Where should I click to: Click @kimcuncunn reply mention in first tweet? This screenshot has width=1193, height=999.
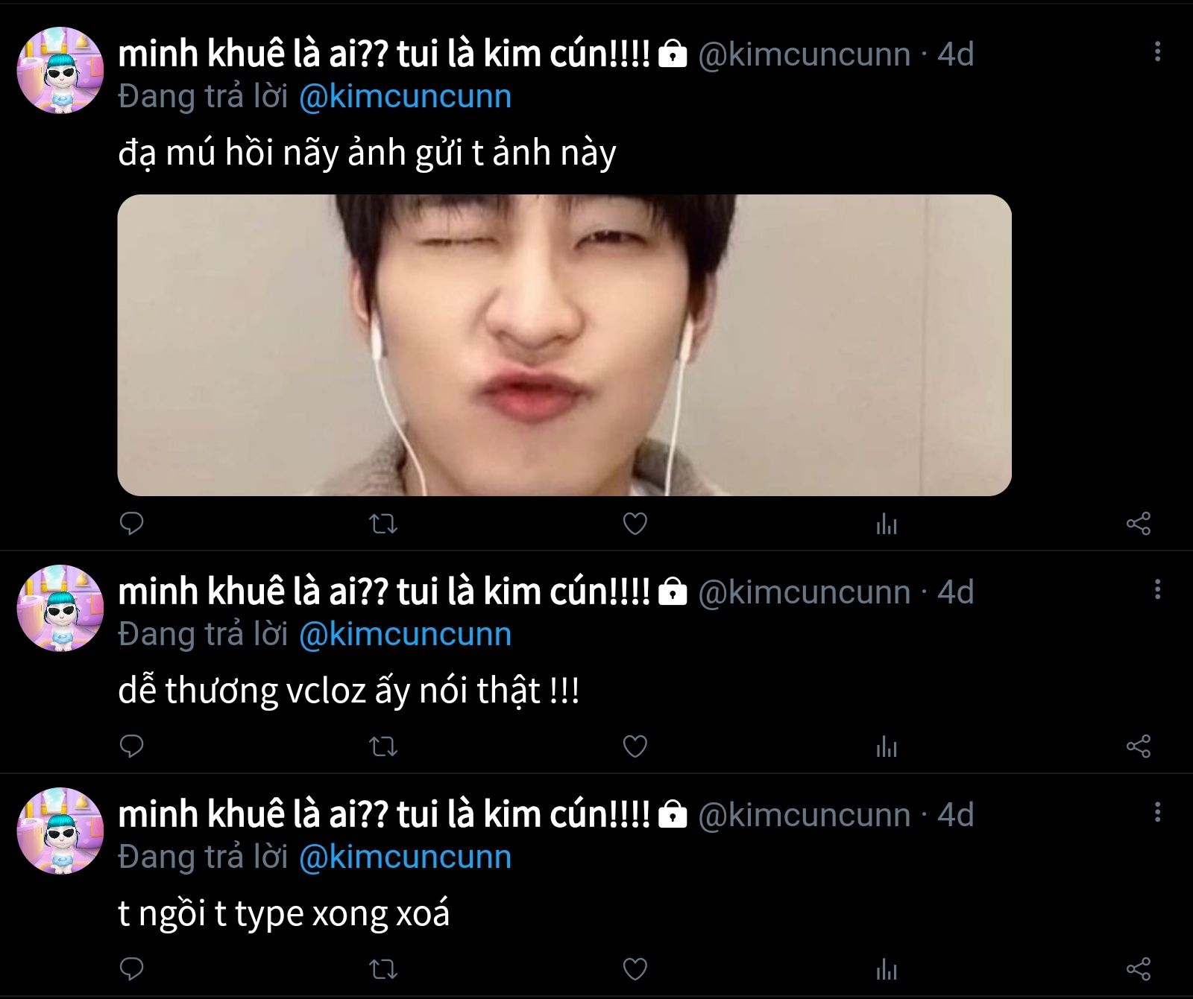click(x=405, y=97)
